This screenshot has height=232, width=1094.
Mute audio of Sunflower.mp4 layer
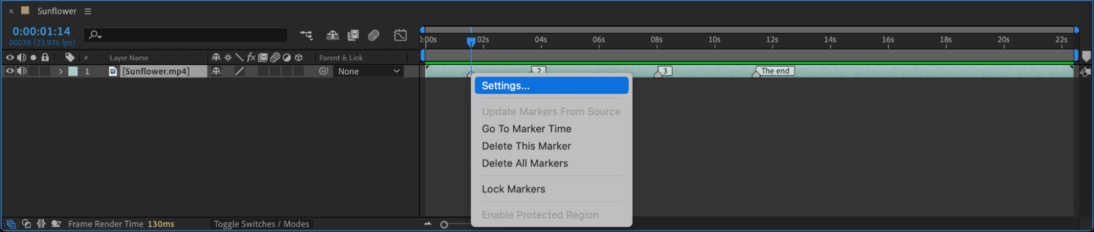tap(21, 71)
